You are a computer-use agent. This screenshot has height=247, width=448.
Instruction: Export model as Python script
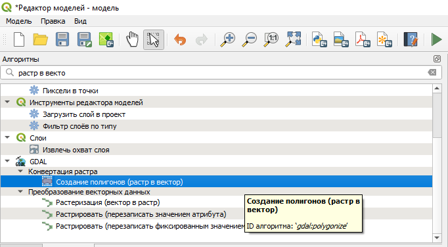(x=319, y=39)
